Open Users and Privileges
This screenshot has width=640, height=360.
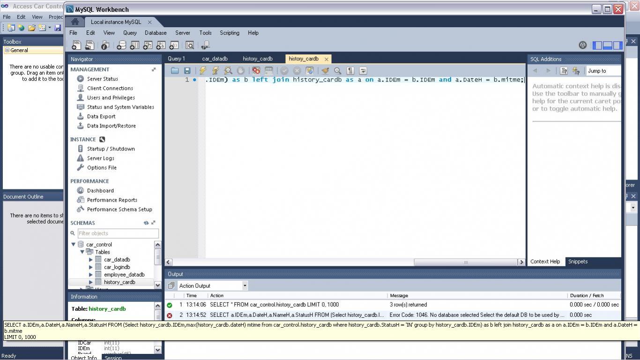111,97
